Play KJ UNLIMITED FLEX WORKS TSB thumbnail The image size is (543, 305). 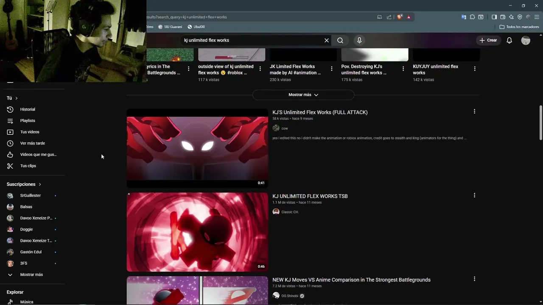197,232
